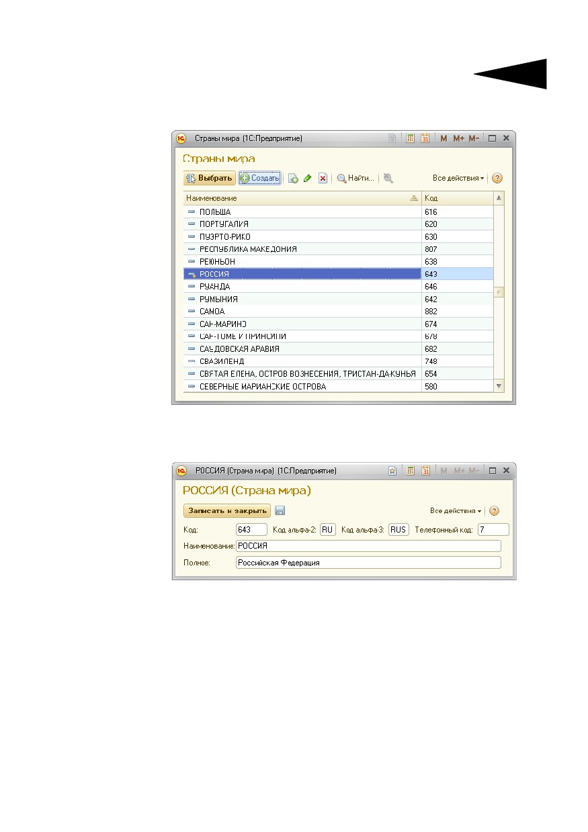Click the M- button in Страны мира title bar
This screenshot has width=588, height=832.
click(474, 138)
